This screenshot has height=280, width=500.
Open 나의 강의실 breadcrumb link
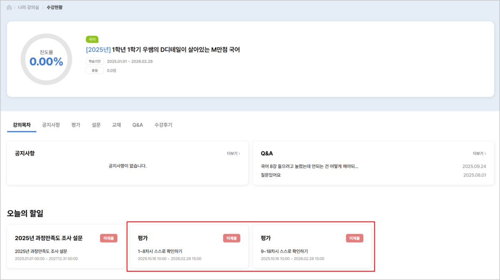[29, 8]
